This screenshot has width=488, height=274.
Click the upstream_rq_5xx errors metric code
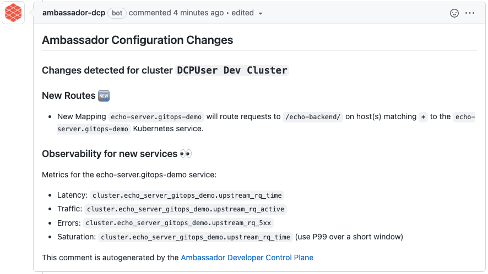click(178, 223)
